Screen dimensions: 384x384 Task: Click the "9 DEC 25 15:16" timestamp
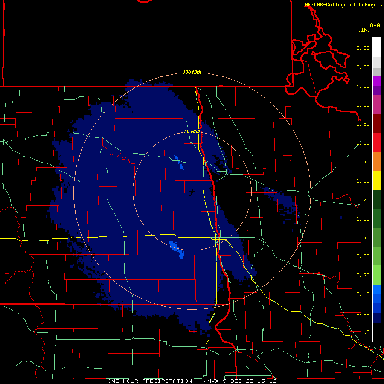pos(250,381)
